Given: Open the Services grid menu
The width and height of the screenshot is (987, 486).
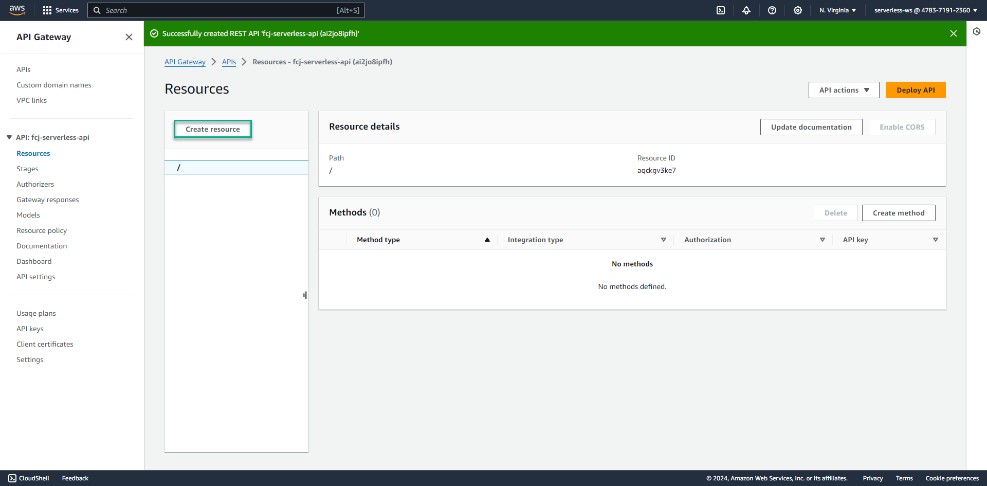Looking at the screenshot, I should coord(61,10).
